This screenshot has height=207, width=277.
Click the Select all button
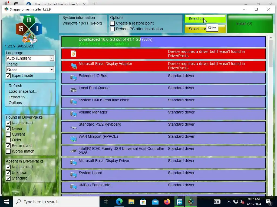pos(205,19)
